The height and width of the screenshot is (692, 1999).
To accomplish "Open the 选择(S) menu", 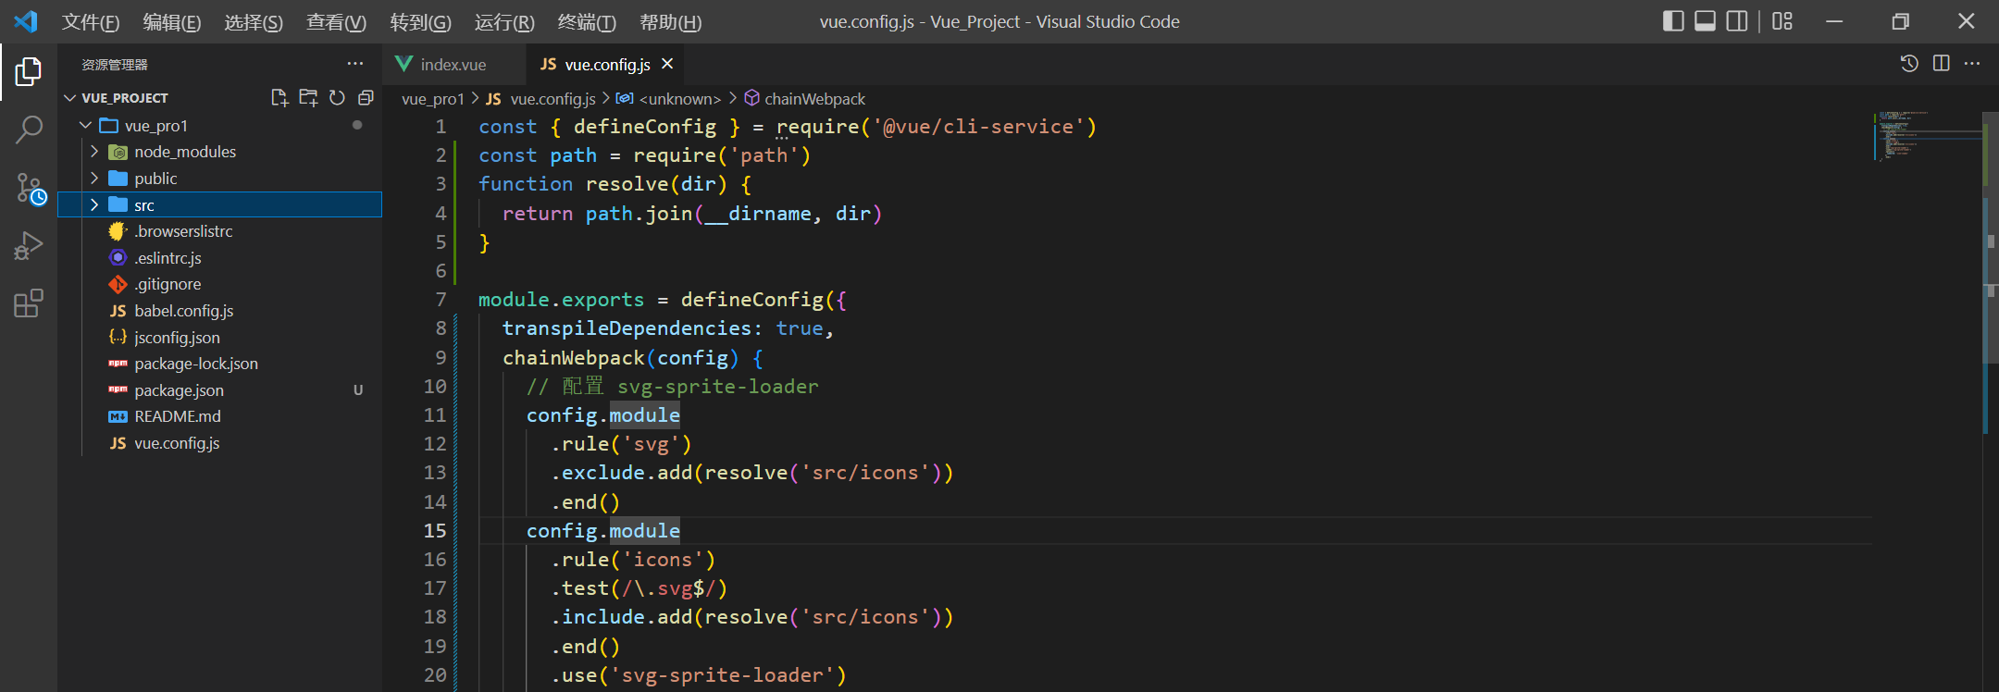I will [x=254, y=22].
